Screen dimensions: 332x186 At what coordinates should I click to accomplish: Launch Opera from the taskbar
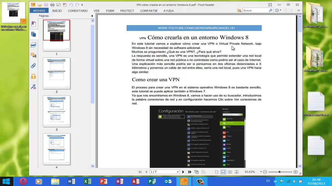coord(23,181)
